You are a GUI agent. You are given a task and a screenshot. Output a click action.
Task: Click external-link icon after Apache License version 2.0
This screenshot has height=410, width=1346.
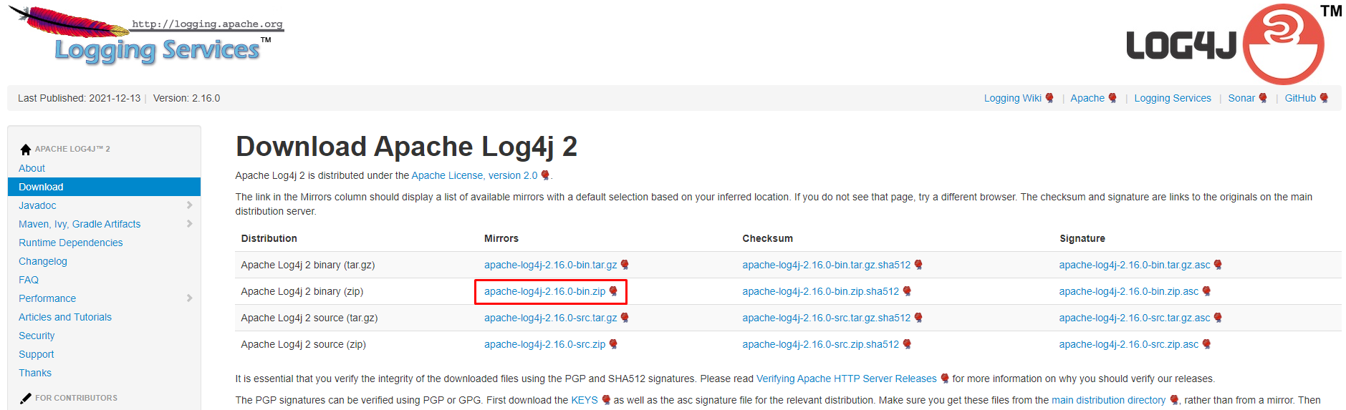[x=545, y=175]
